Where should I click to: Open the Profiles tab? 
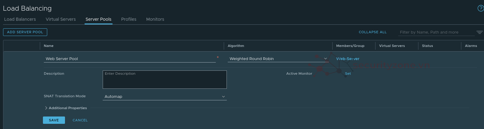[129, 19]
